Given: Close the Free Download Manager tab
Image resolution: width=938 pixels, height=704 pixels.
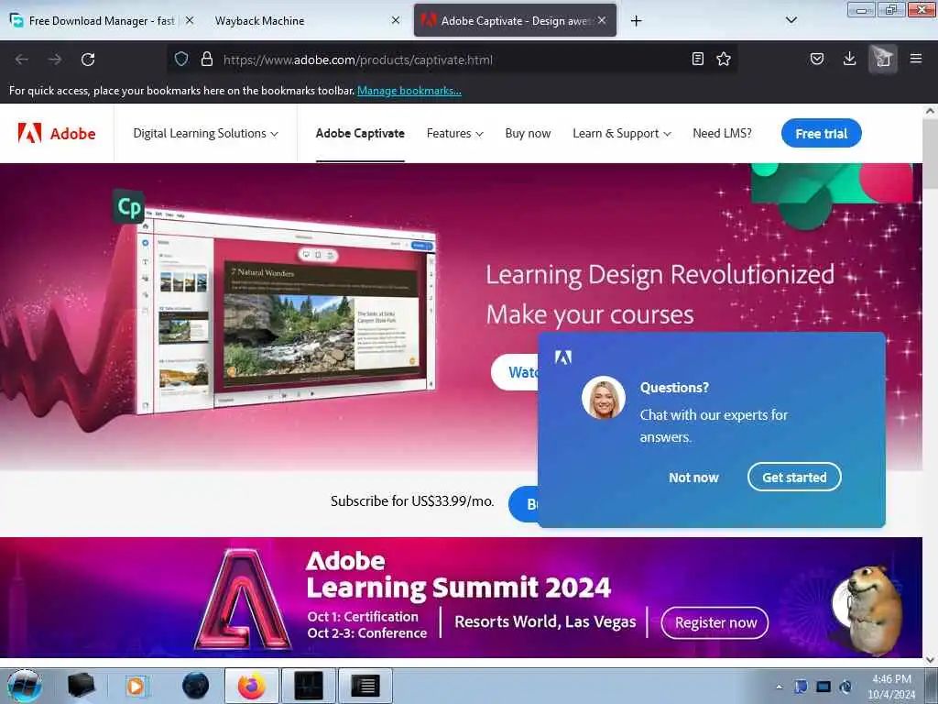Looking at the screenshot, I should click(189, 20).
